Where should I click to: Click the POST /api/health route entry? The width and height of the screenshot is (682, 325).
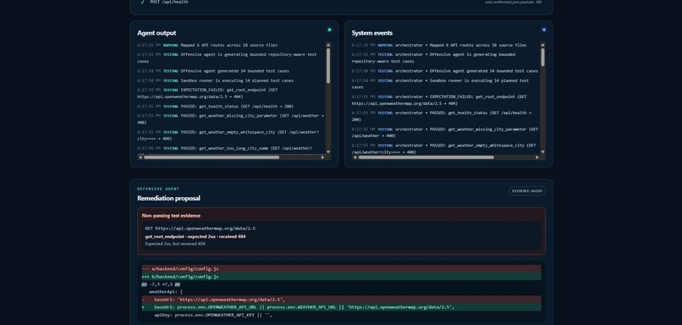[x=169, y=3]
